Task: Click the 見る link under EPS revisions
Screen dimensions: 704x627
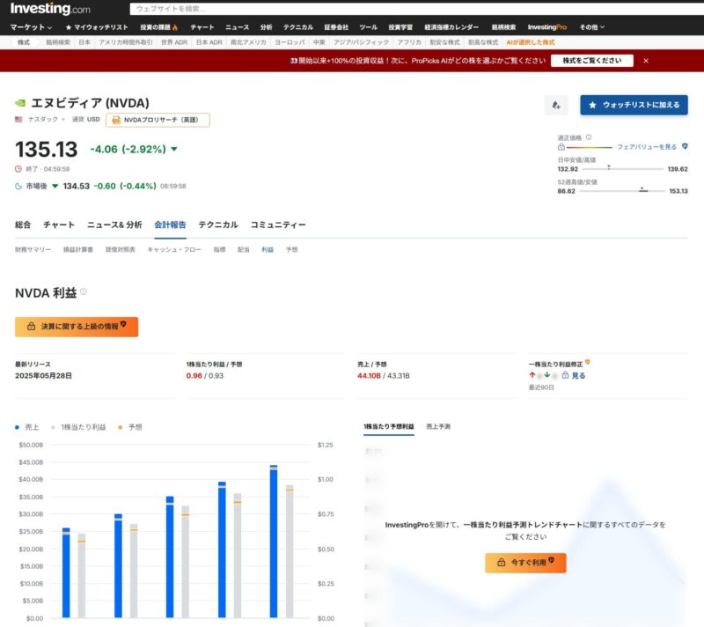Action: point(578,375)
